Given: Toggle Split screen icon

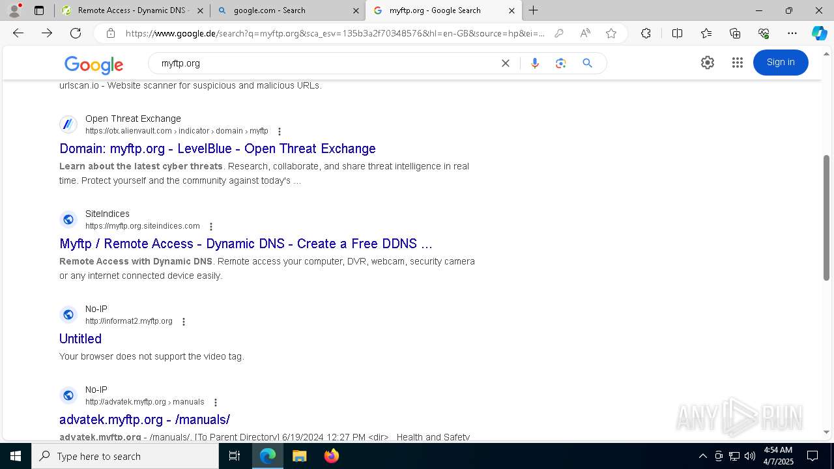Looking at the screenshot, I should 677,33.
